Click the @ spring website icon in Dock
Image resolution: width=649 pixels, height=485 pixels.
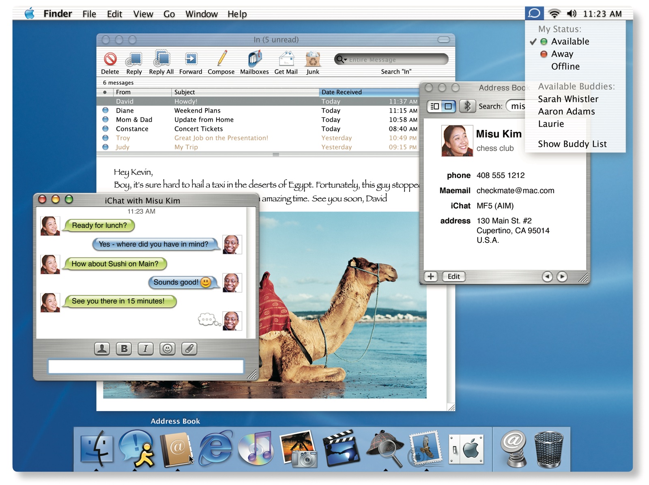point(513,449)
